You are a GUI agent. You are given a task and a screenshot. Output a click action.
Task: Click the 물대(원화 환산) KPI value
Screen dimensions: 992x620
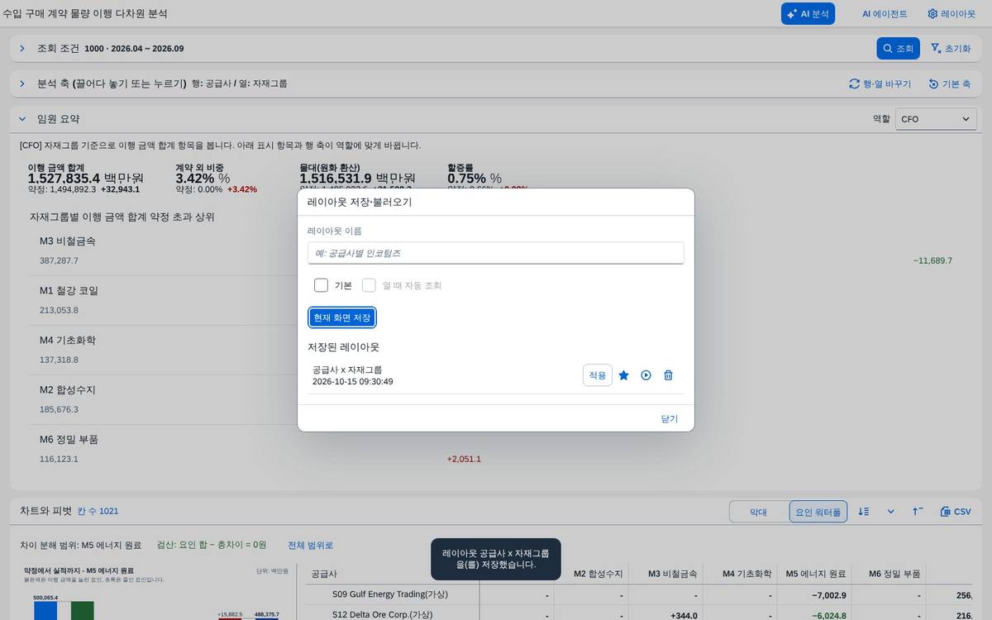[x=357, y=178]
